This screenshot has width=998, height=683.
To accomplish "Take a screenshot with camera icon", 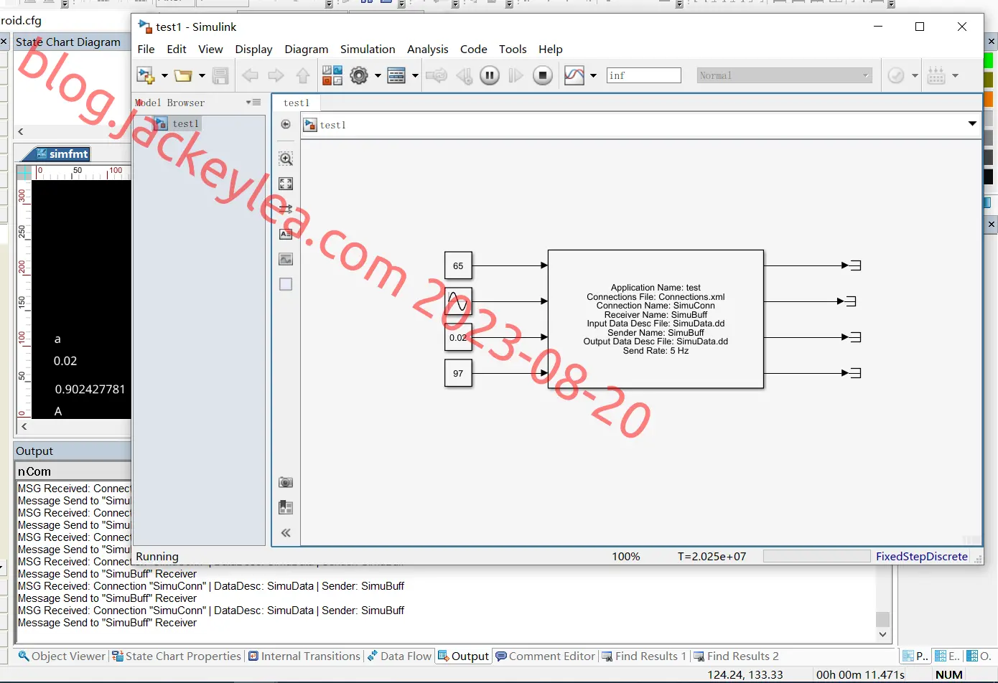I will (286, 482).
